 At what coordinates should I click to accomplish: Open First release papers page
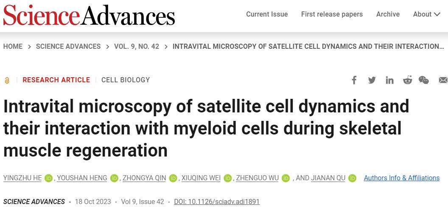[332, 14]
